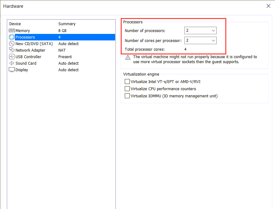
Task: Click the Network Adapter icon
Action: (x=12, y=50)
